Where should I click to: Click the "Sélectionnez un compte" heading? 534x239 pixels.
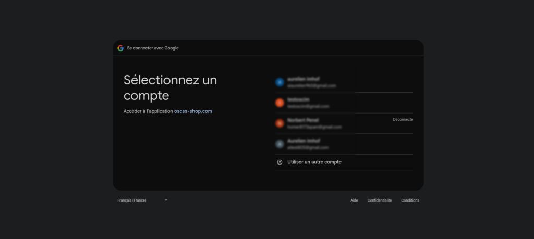tap(170, 87)
